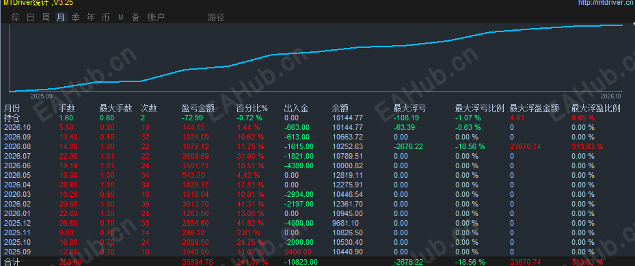This screenshot has height=266, width=635.
Task: Click the floating loss -108.19
Action: [407, 118]
